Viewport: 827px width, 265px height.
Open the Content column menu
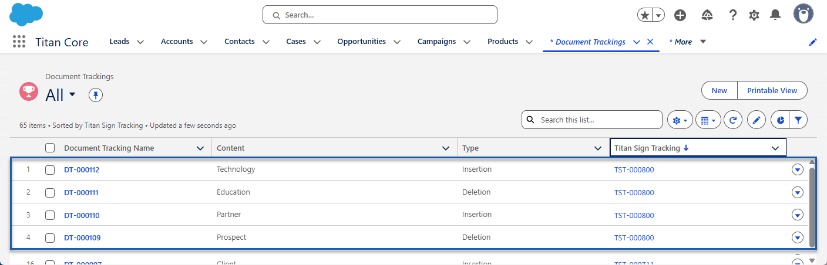(446, 148)
